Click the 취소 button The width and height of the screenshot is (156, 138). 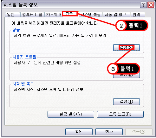coord(109,132)
